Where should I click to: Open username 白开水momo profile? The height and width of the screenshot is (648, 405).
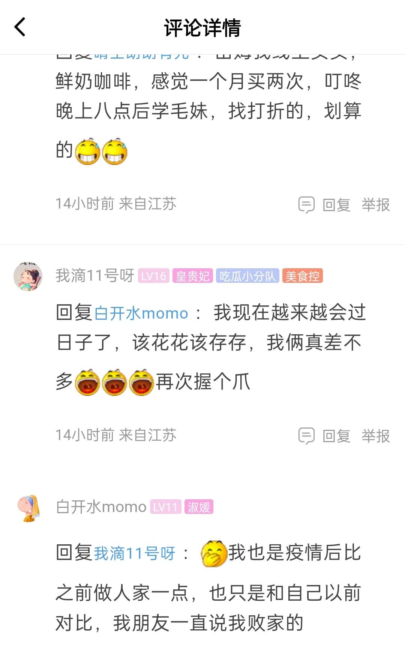point(101,507)
